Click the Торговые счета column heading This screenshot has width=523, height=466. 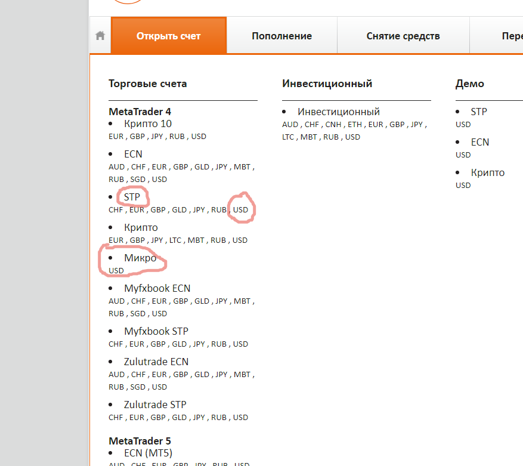(x=148, y=84)
